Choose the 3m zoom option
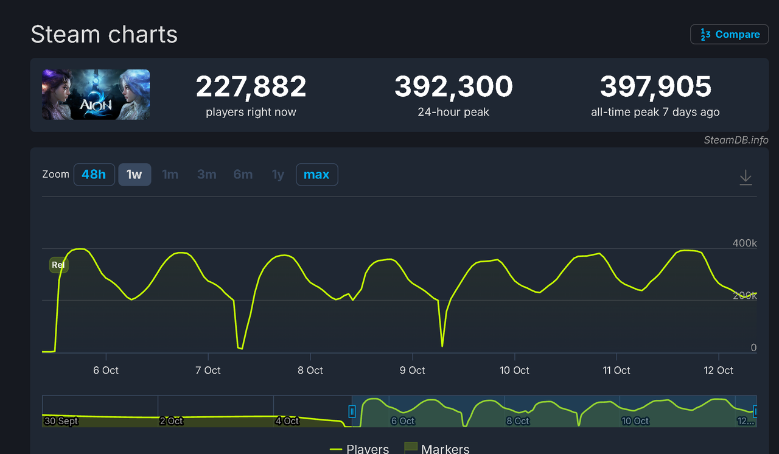The image size is (779, 454). point(207,175)
